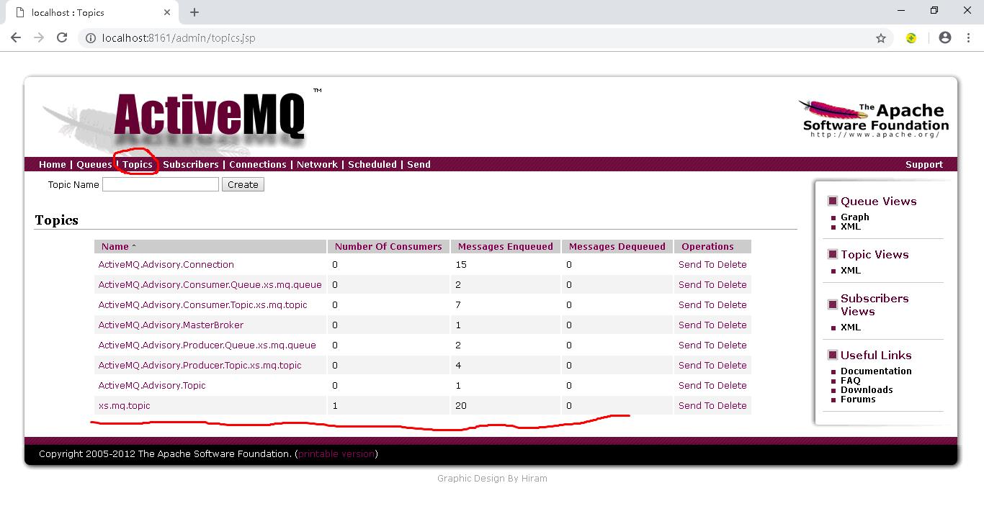Sort by Messages Dequeued column header
This screenshot has width=984, height=524.
click(x=617, y=246)
